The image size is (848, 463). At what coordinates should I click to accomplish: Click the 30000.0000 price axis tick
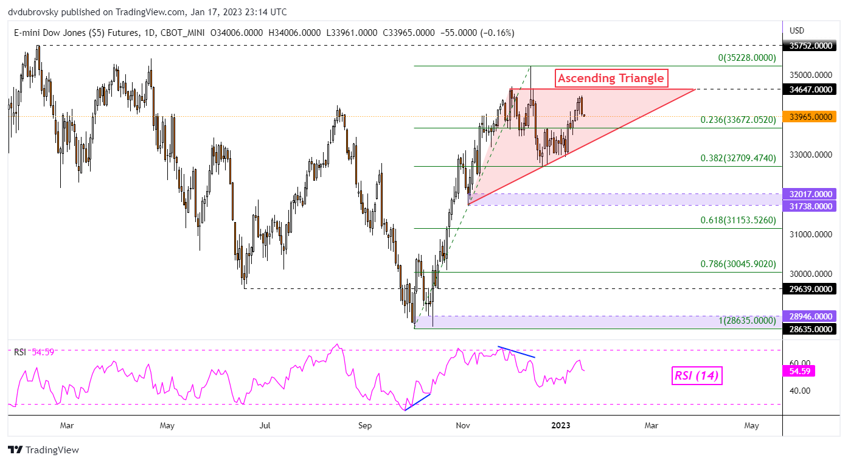point(810,275)
